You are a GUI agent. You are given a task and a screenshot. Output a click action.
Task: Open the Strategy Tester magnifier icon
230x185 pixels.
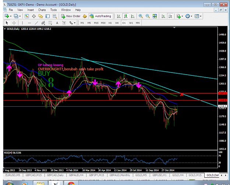(54, 16)
